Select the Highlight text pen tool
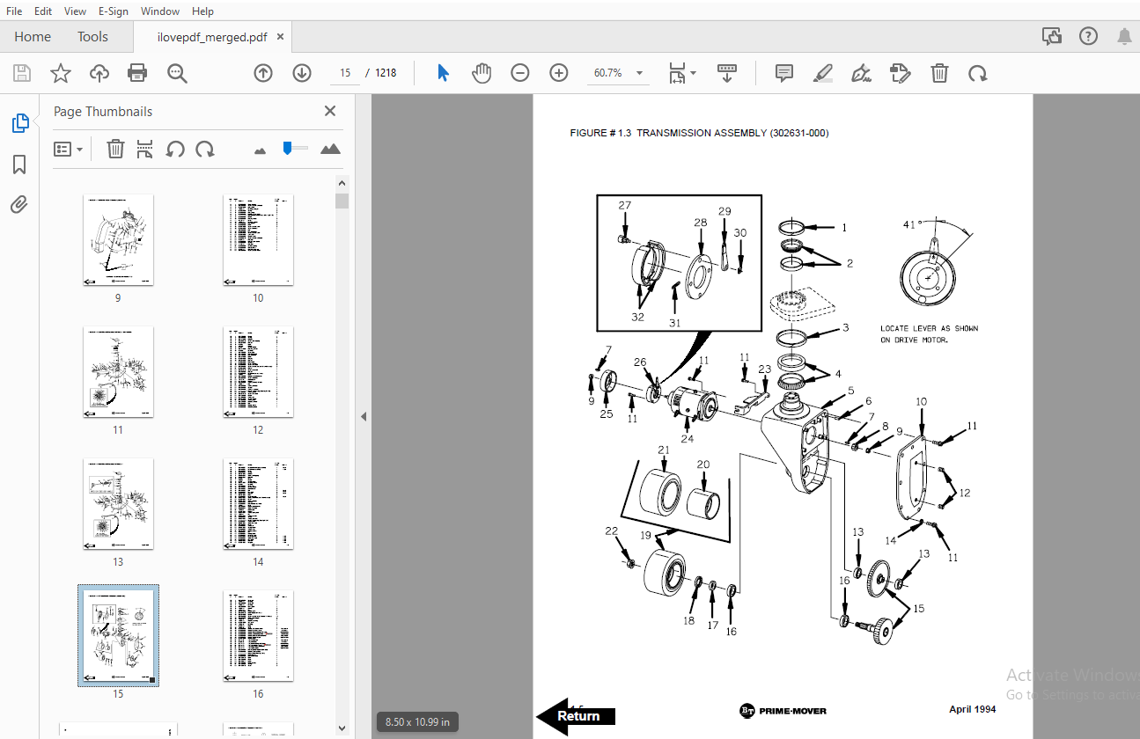1140x739 pixels. (x=823, y=73)
